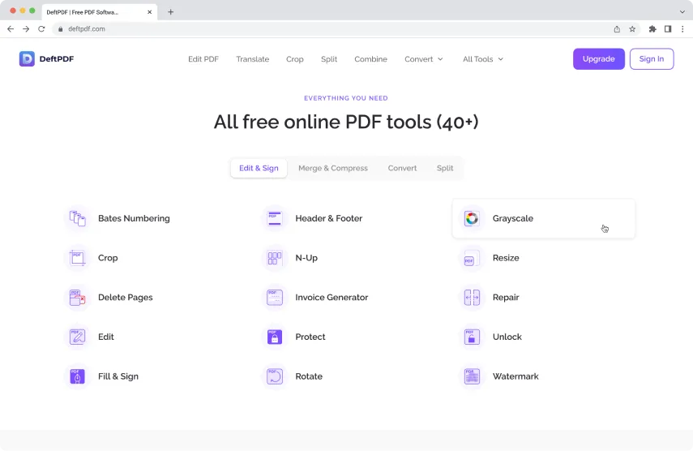Open the Translate link in navigation
Viewport: 693px width, 451px height.
pos(252,59)
